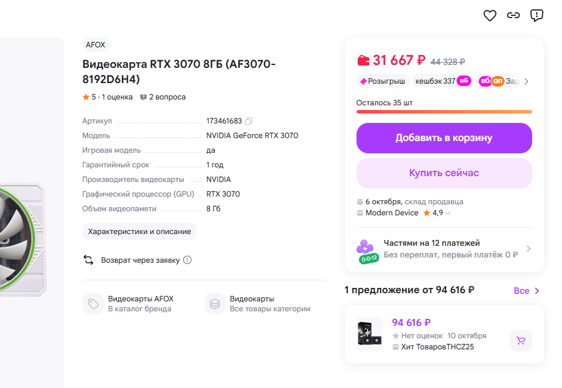
Task: Click the Купить сейчас button
Action: [444, 173]
